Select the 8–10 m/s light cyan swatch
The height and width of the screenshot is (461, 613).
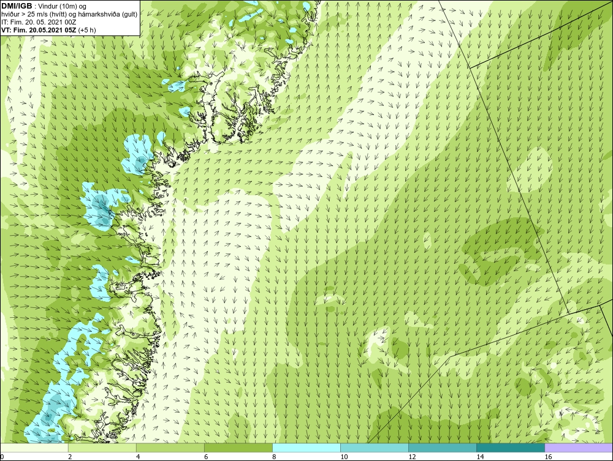click(x=306, y=448)
